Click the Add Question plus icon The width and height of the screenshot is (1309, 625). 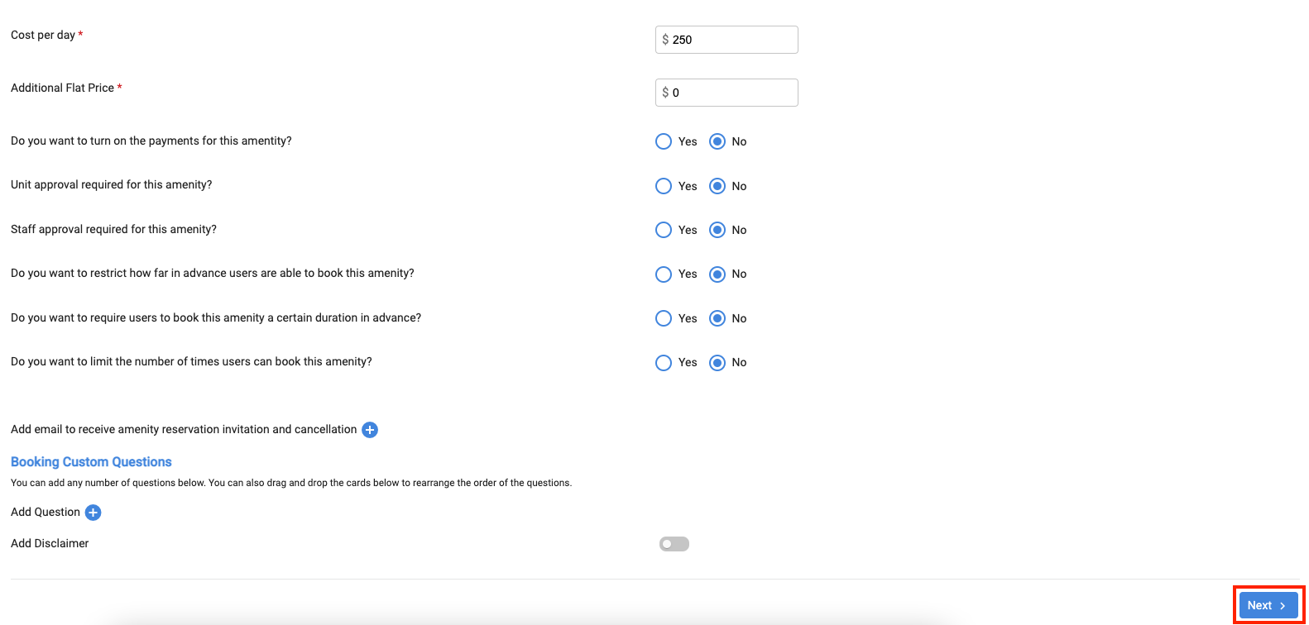pyautogui.click(x=93, y=513)
